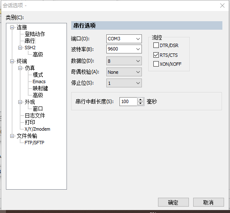The image size is (230, 213).
Task: Open the COM3 port dropdown
Action: click(124, 39)
